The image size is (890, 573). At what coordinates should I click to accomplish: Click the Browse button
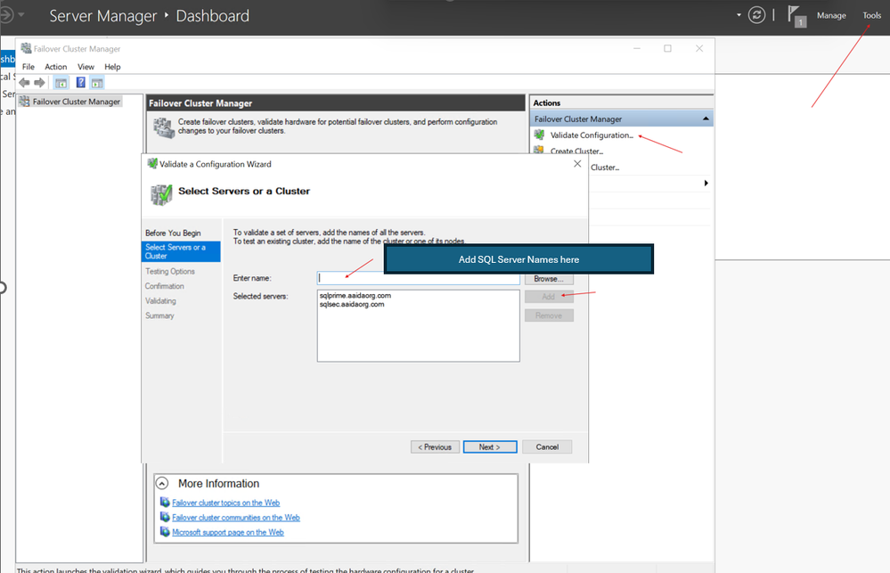point(549,279)
